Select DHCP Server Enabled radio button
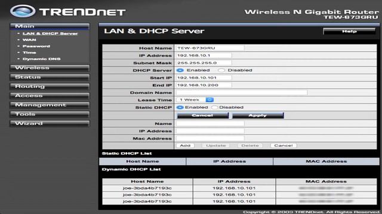The width and height of the screenshot is (382, 214). point(180,70)
